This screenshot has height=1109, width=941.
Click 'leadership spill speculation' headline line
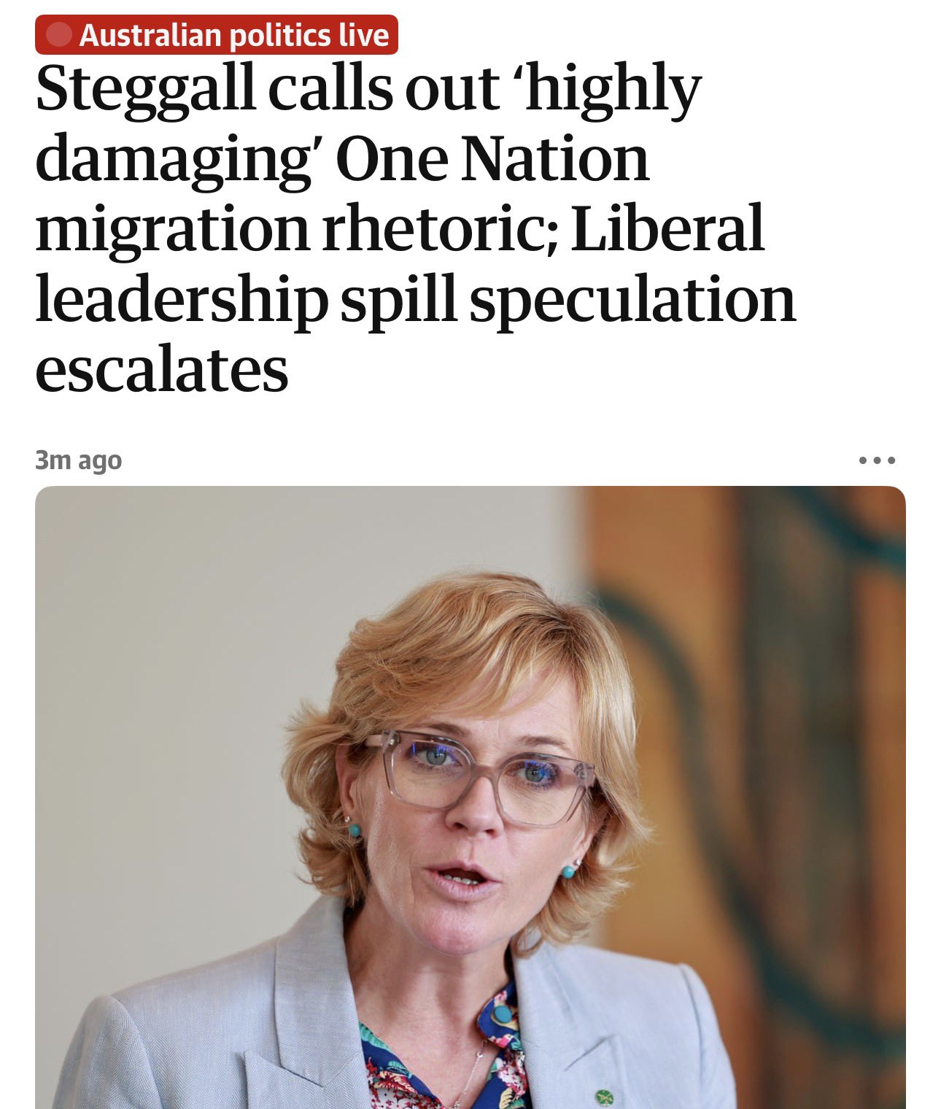click(414, 299)
